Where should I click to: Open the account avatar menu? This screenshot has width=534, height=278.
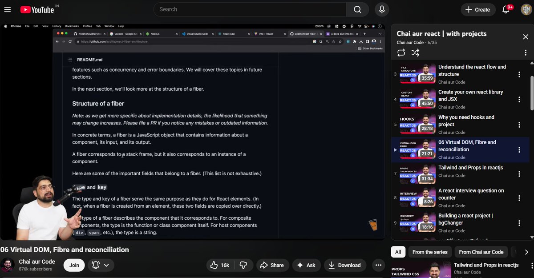click(526, 9)
